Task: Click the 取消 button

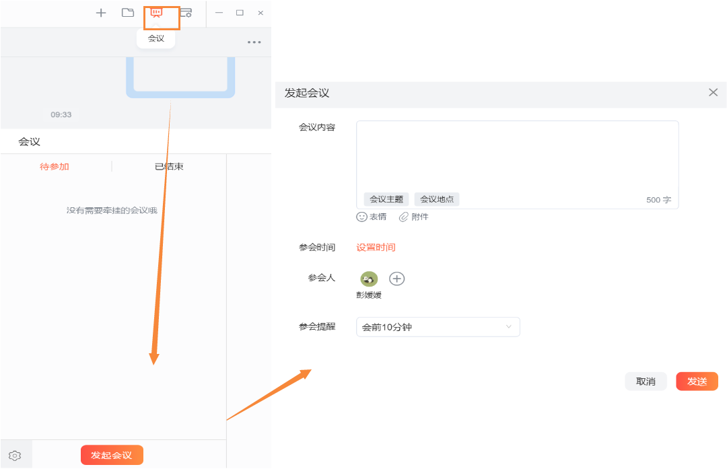Action: [646, 382]
